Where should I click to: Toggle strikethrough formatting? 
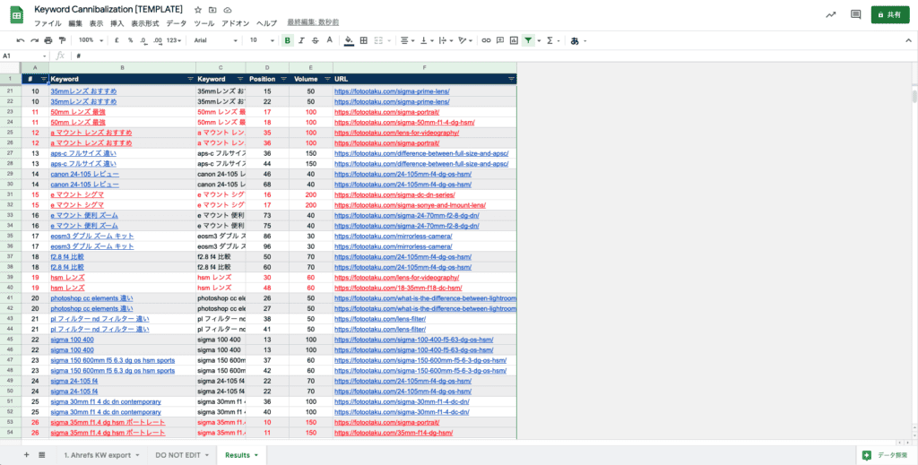[x=316, y=40]
